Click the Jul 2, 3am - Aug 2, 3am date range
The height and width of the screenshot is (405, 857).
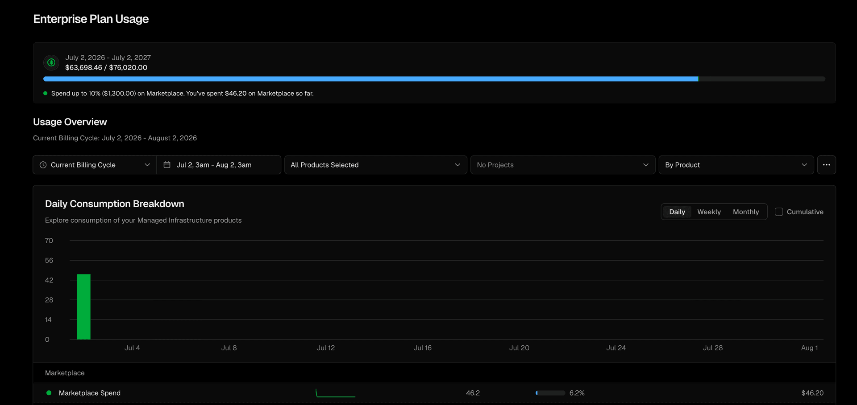(219, 165)
